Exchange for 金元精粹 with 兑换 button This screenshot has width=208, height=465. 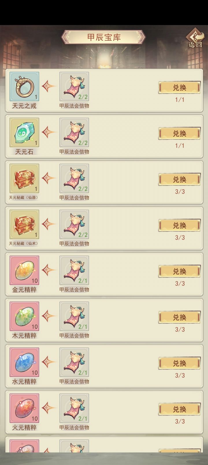coord(179,271)
